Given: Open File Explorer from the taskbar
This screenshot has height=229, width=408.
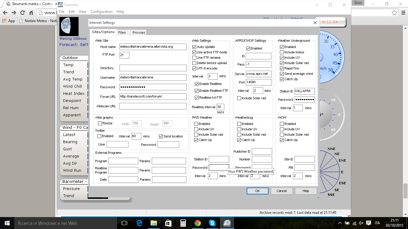Looking at the screenshot, I should point(154,223).
